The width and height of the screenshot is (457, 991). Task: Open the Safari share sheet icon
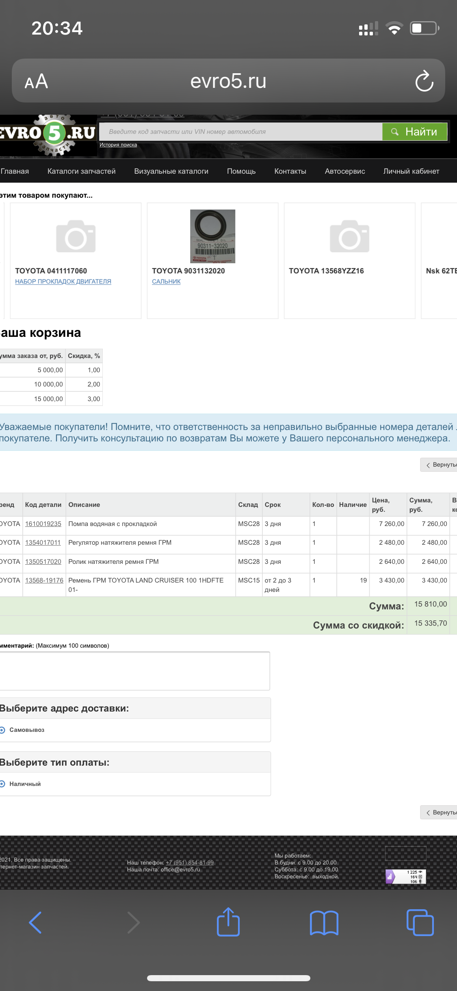click(x=228, y=922)
